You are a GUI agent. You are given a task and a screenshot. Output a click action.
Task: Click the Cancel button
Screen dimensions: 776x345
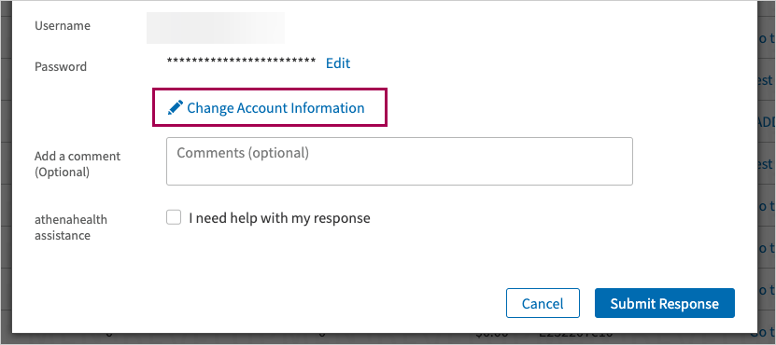(x=543, y=303)
